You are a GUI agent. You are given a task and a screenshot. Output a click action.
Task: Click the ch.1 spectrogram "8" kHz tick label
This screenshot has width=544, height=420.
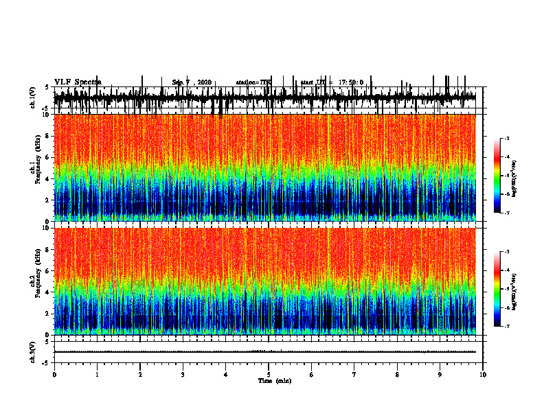tap(47, 136)
